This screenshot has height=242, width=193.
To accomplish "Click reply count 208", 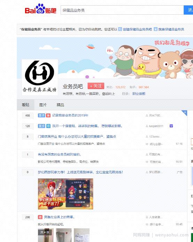I will [28, 217].
